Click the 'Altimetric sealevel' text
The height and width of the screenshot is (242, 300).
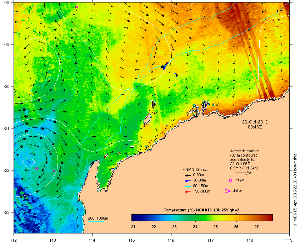click(245, 151)
